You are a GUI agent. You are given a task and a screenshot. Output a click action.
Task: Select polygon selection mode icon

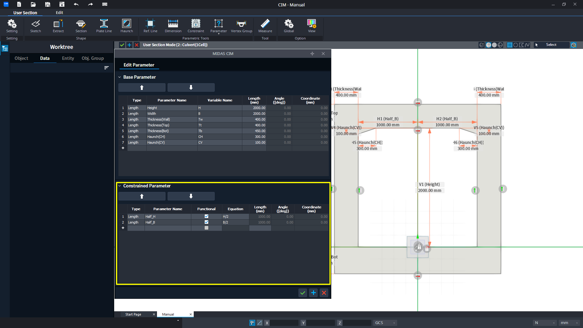[x=521, y=45]
